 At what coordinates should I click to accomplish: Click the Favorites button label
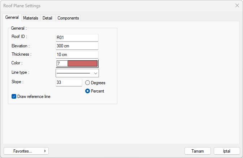point(22,151)
